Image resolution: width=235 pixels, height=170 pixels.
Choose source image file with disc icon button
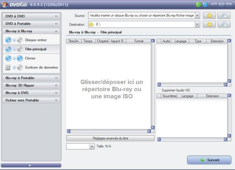tap(224, 15)
